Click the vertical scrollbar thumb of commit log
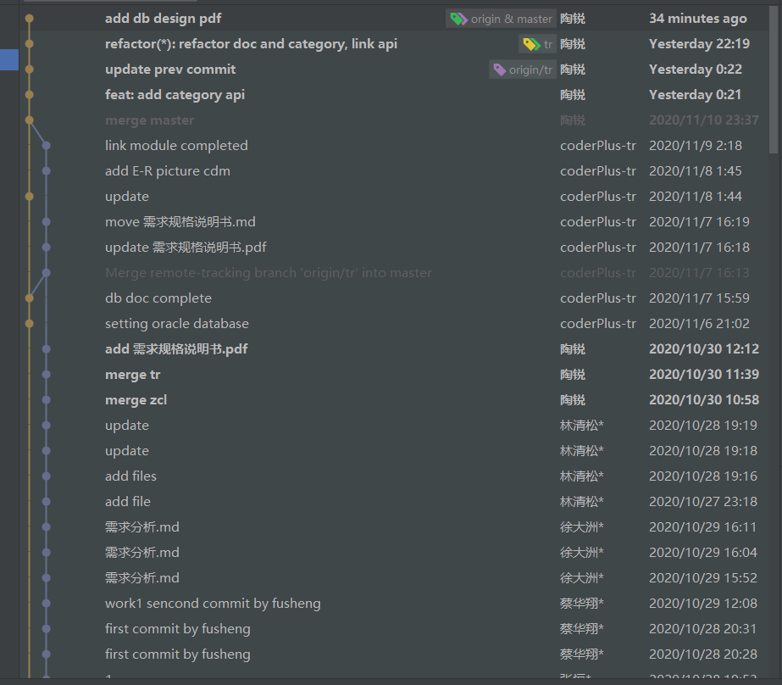 click(774, 76)
